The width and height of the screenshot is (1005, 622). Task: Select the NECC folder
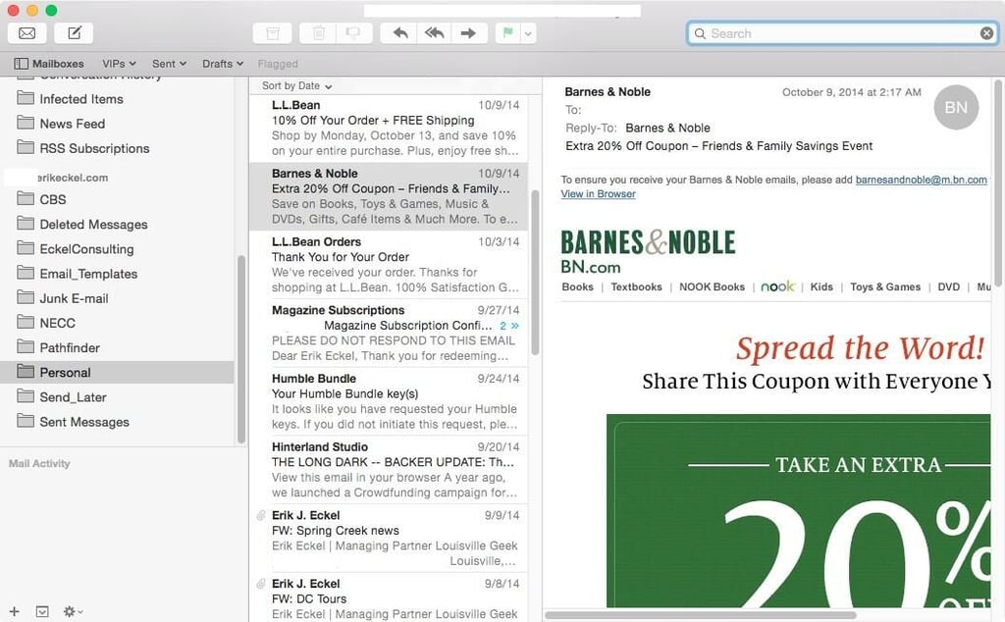coord(117,323)
